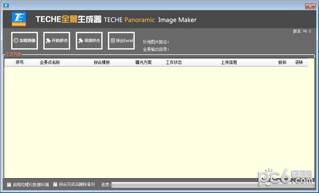Screen dimensions: 319x193
Task: Close the TECHE window
Action: pyautogui.click(x=310, y=6)
